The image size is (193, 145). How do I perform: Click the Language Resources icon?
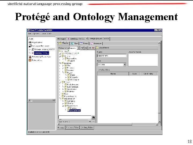click(x=30, y=46)
